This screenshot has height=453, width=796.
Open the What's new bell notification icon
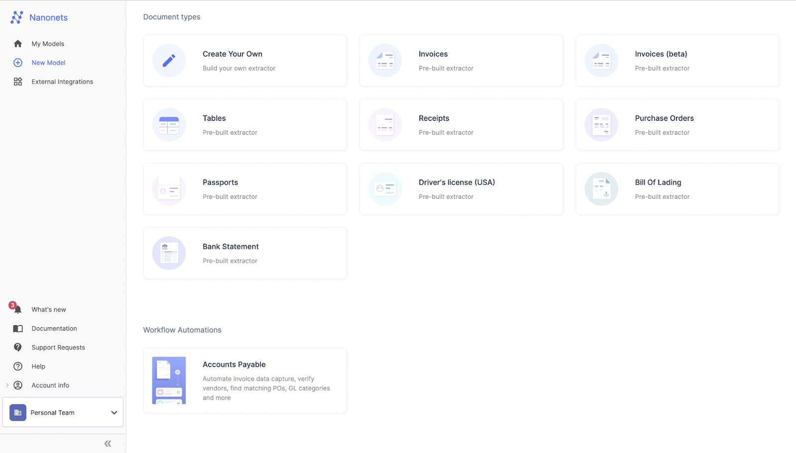coord(17,309)
